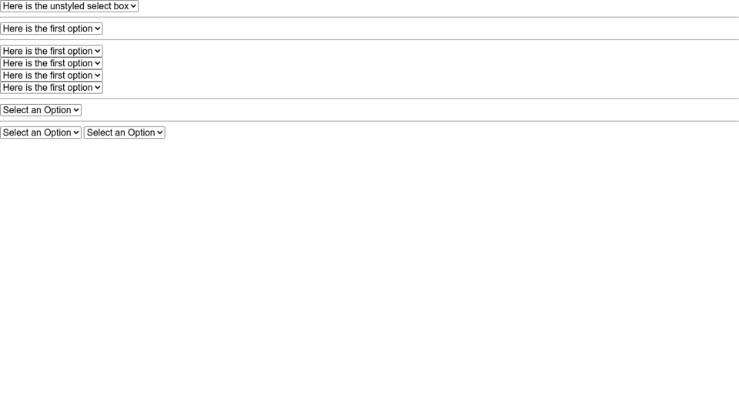
Task: Click the chevron of the second stacked select
Action: [x=98, y=63]
